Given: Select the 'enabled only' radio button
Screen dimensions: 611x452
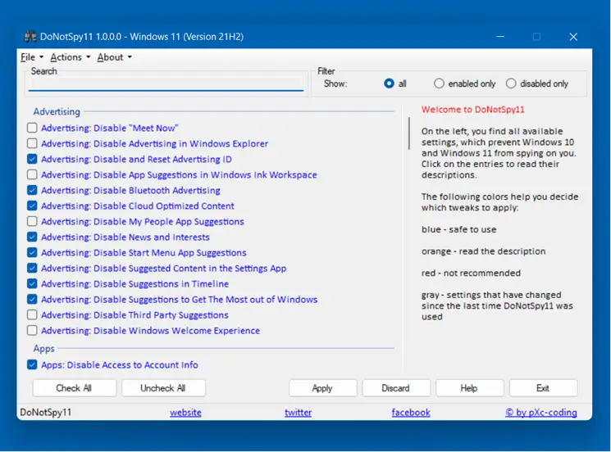Looking at the screenshot, I should pyautogui.click(x=439, y=84).
